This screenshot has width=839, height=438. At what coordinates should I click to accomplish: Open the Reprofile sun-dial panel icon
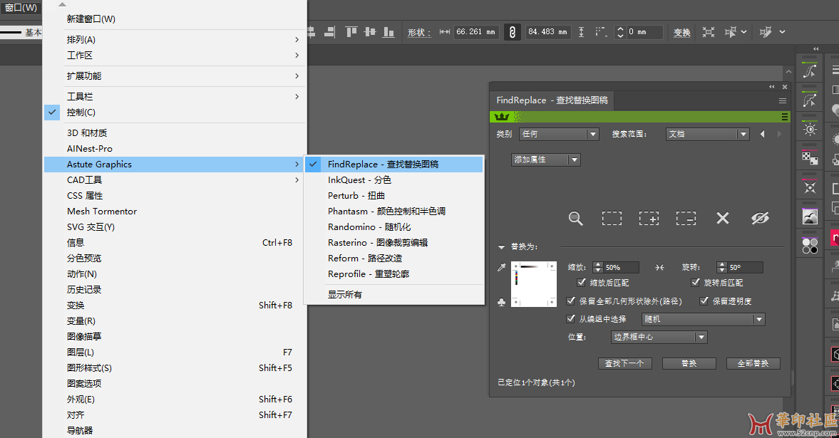(x=810, y=129)
